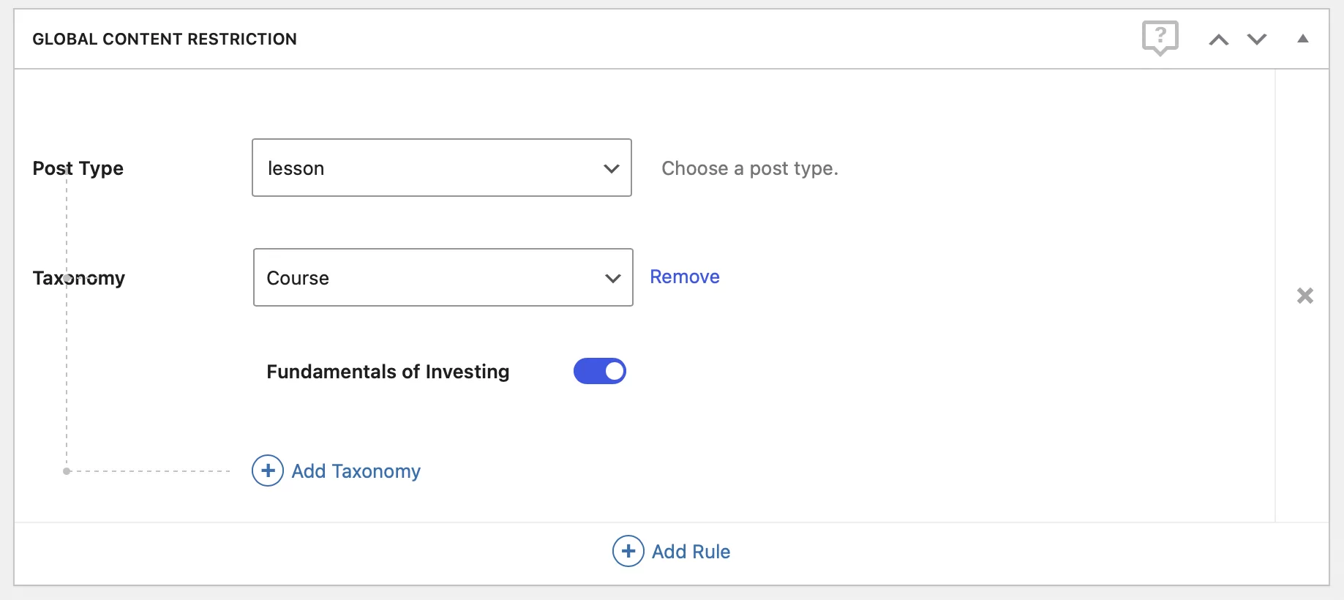Click the Post Type field label

tap(78, 168)
